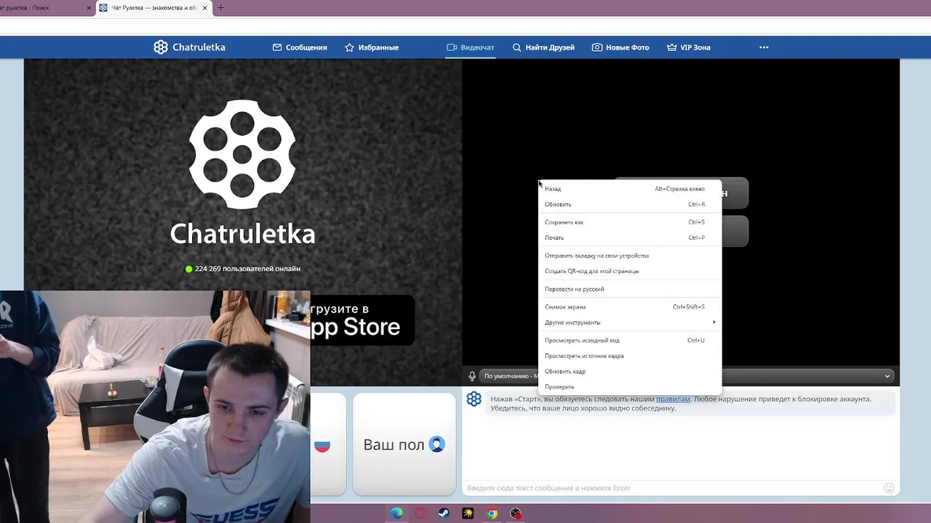Screen dimensions: 931x523
Task: Click the '224 269 пользователей онлайн' counter
Action: [243, 269]
